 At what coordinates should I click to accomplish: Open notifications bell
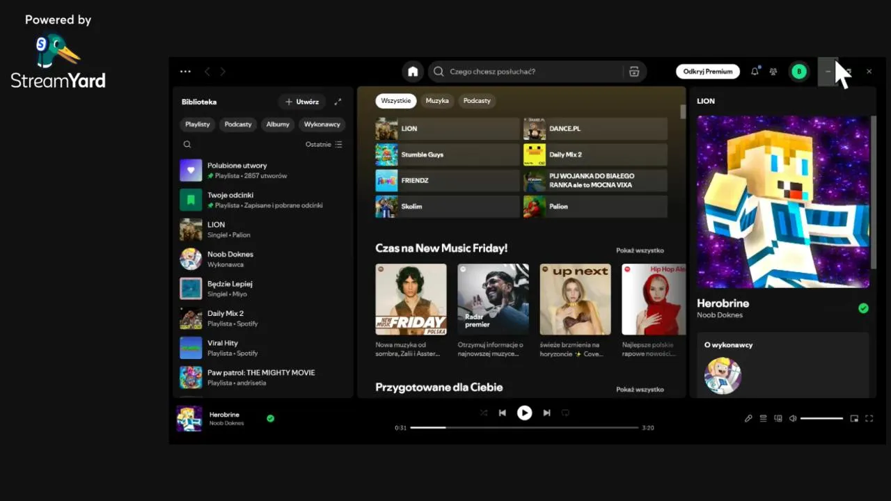point(755,72)
